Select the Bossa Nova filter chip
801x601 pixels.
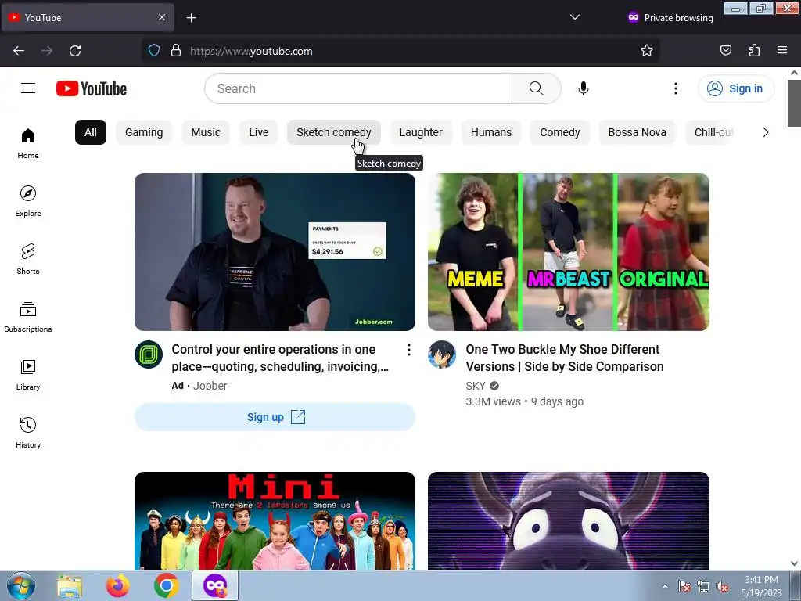[637, 132]
